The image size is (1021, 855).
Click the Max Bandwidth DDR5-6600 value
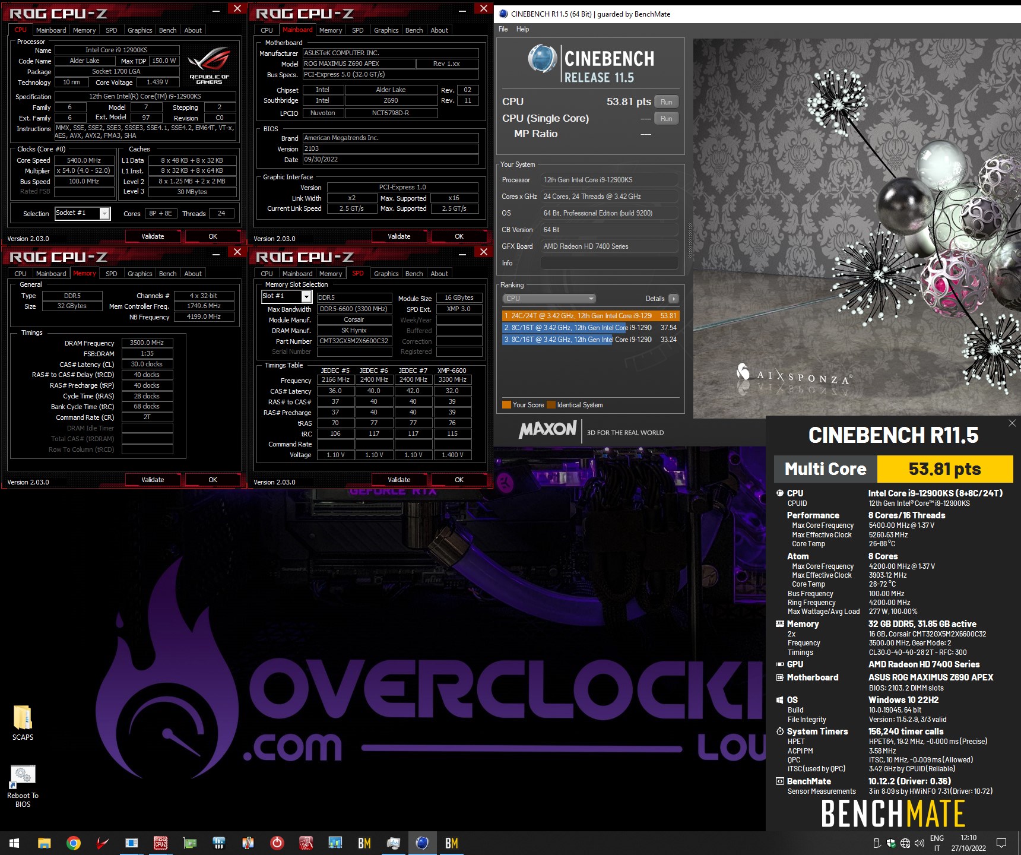pos(354,309)
